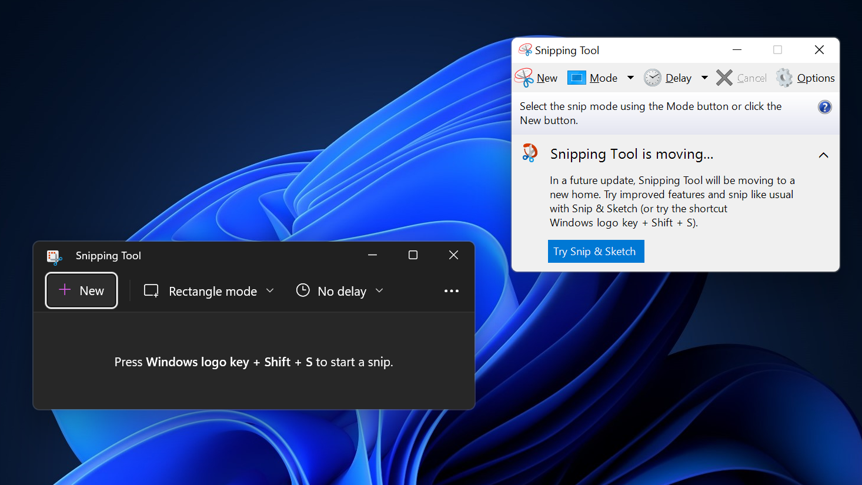Click the blue Help question mark icon
Screen dimensions: 862x485
pos(824,107)
